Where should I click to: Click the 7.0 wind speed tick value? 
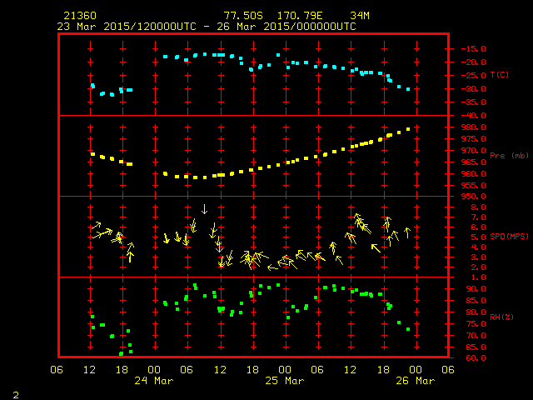coord(478,217)
